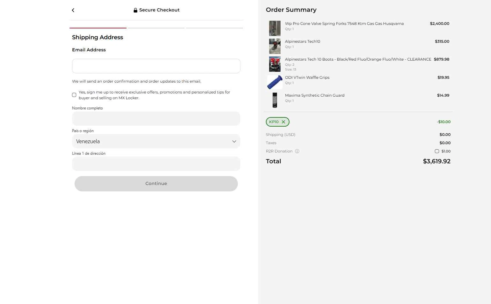Click the Shipping (USD) label
Screen dimensions: 491x304
(281, 135)
